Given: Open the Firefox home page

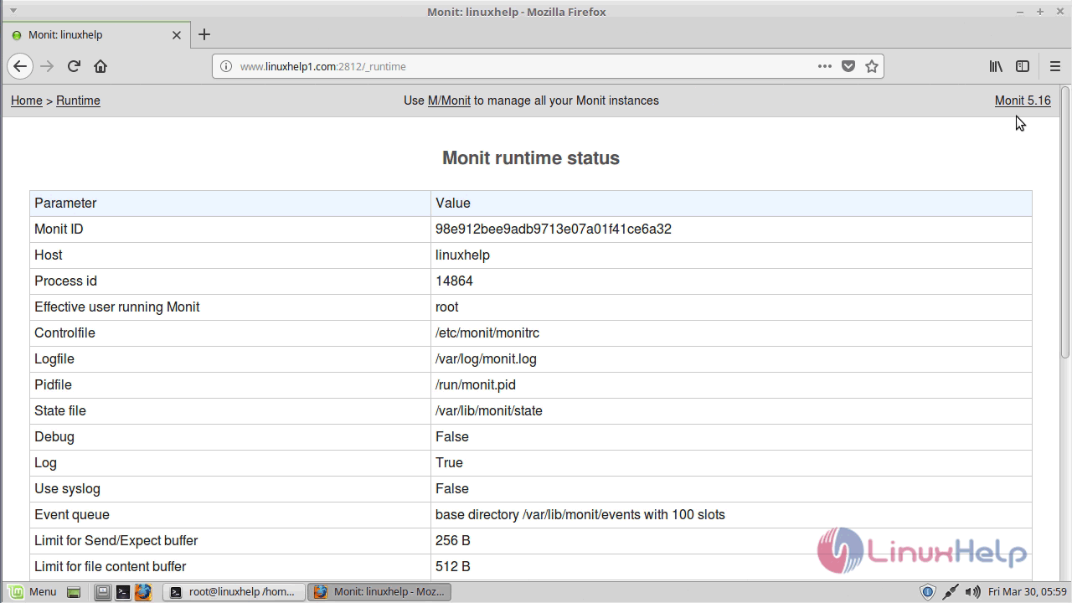Looking at the screenshot, I should [100, 66].
